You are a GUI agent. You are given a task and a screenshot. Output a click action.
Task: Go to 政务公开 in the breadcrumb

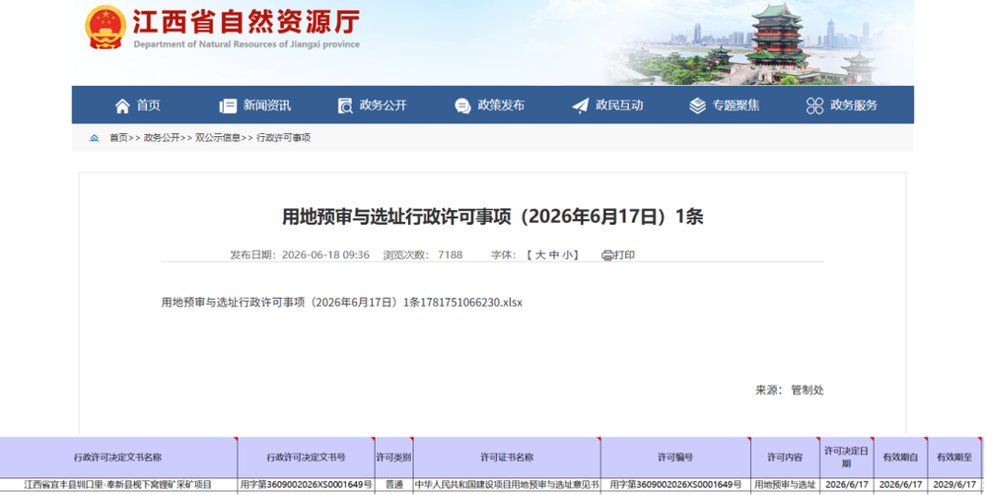[162, 138]
